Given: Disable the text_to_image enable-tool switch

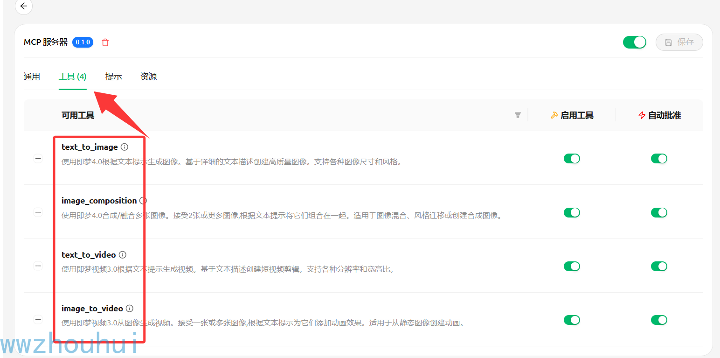Looking at the screenshot, I should click(572, 159).
